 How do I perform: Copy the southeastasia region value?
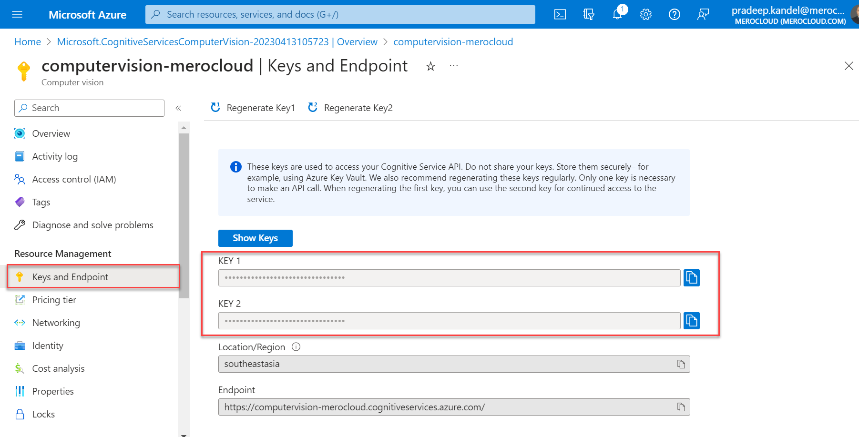pyautogui.click(x=681, y=364)
